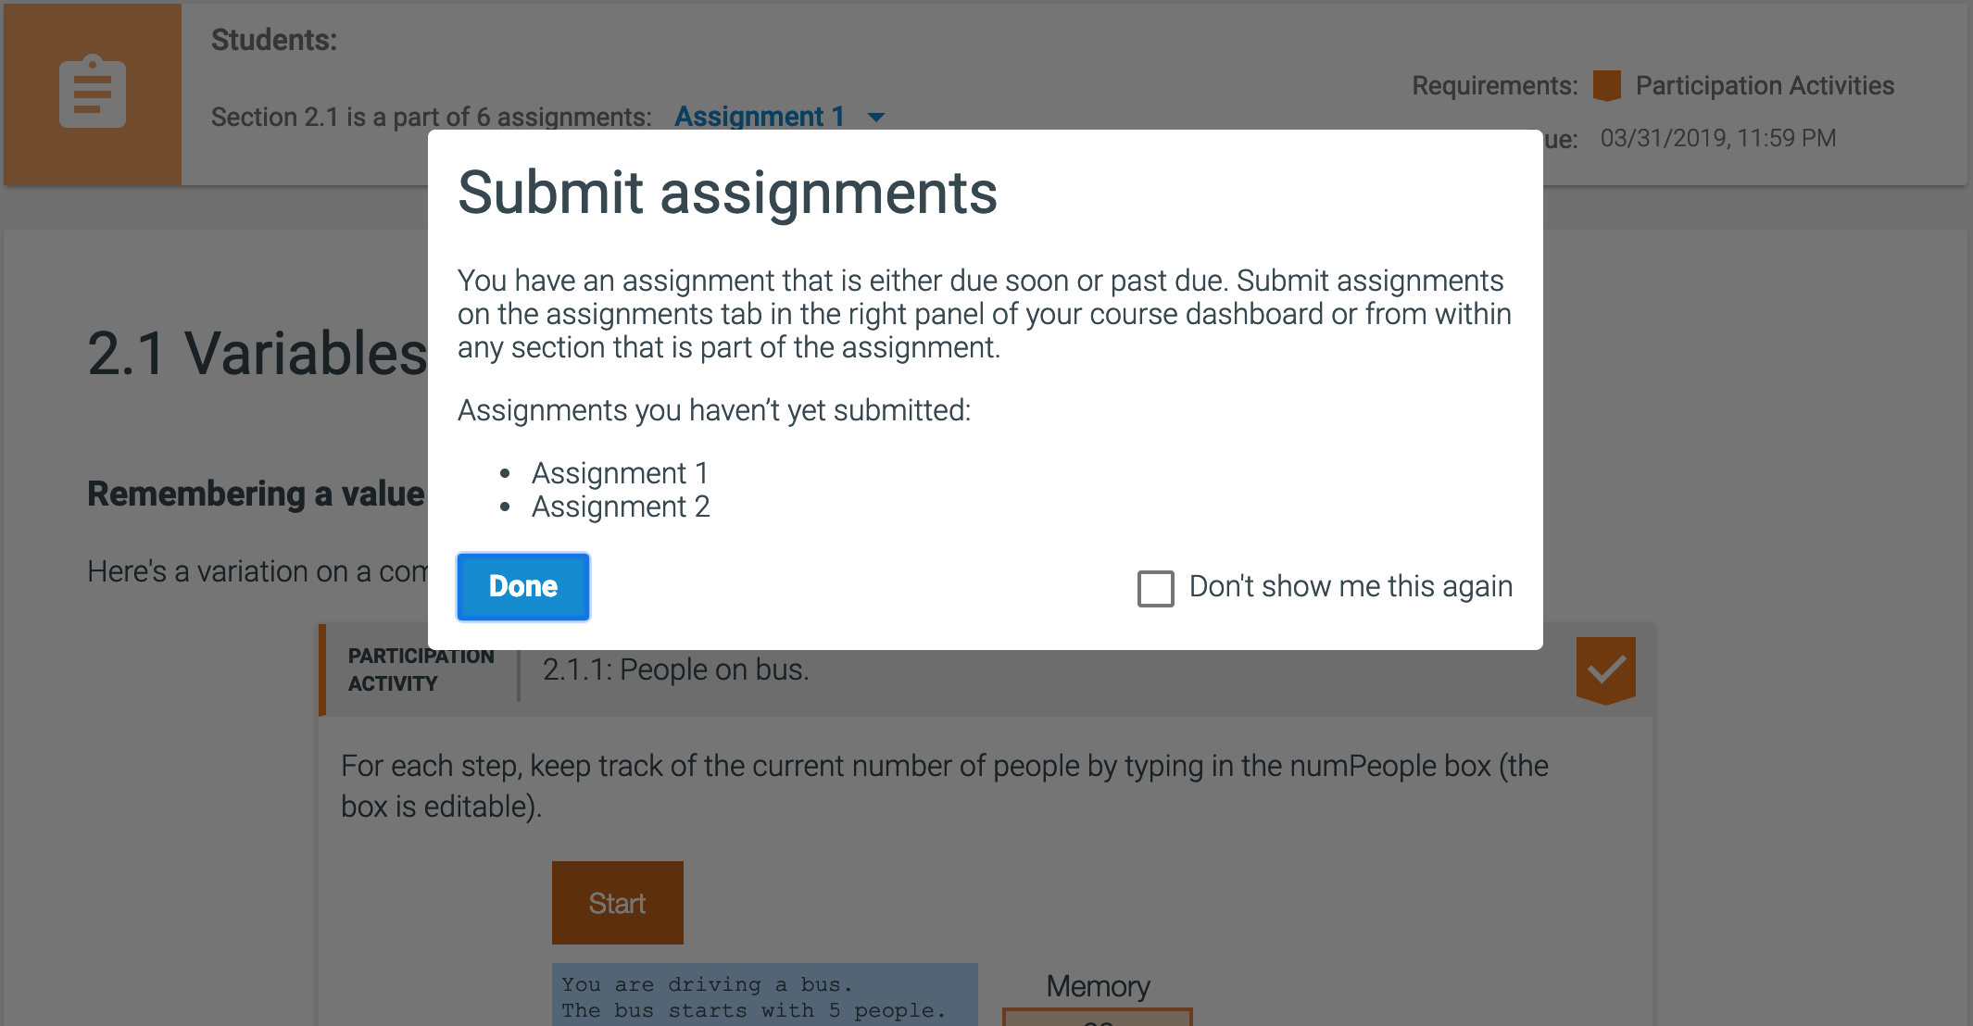Click the numPeople box under Memory

click(1097, 1017)
